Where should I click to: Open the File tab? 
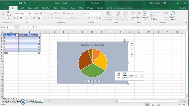pos(4,8)
